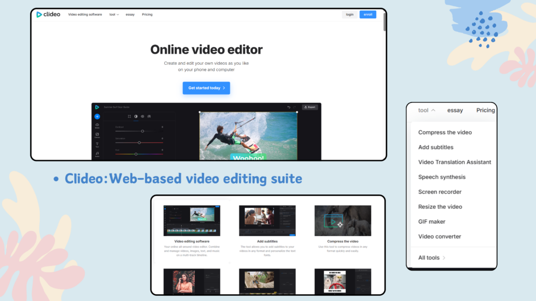The height and width of the screenshot is (301, 536).
Task: Click Get started today button
Action: pos(206,88)
